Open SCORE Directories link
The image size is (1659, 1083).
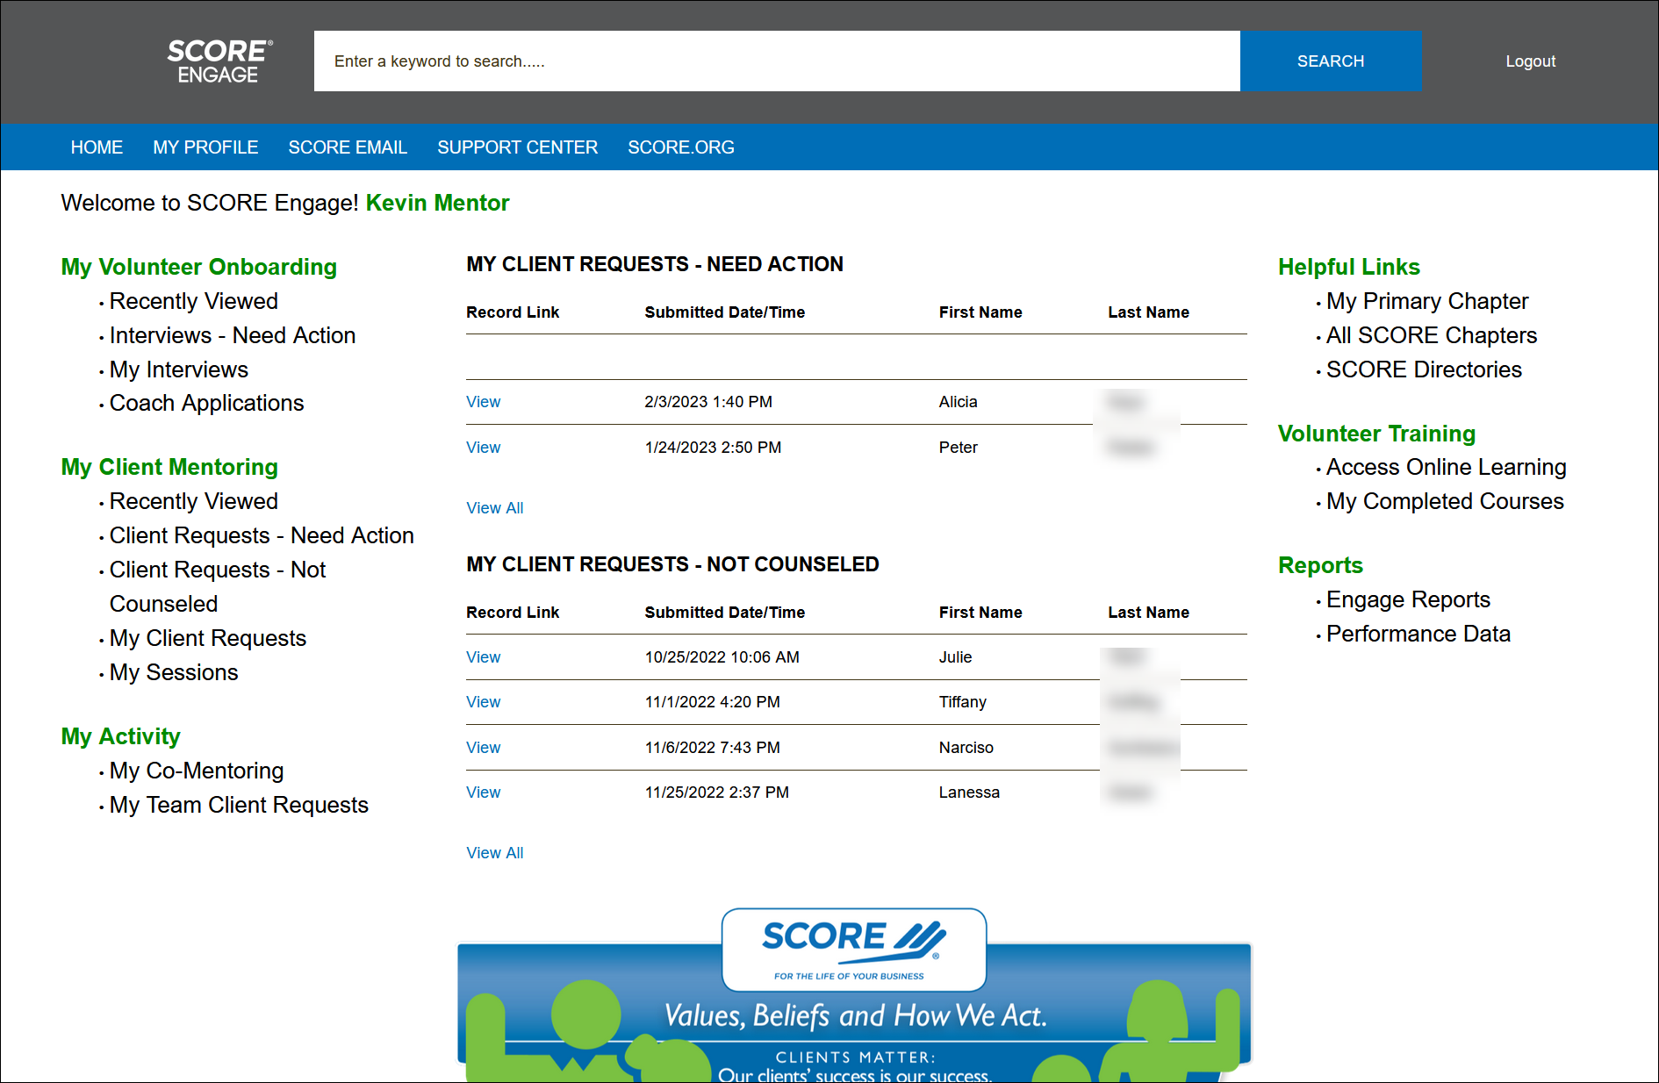point(1424,369)
